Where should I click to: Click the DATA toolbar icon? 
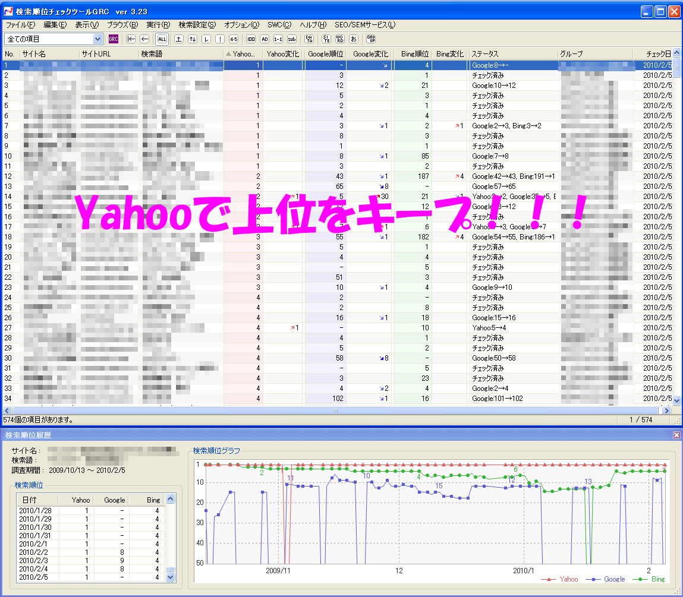[309, 39]
